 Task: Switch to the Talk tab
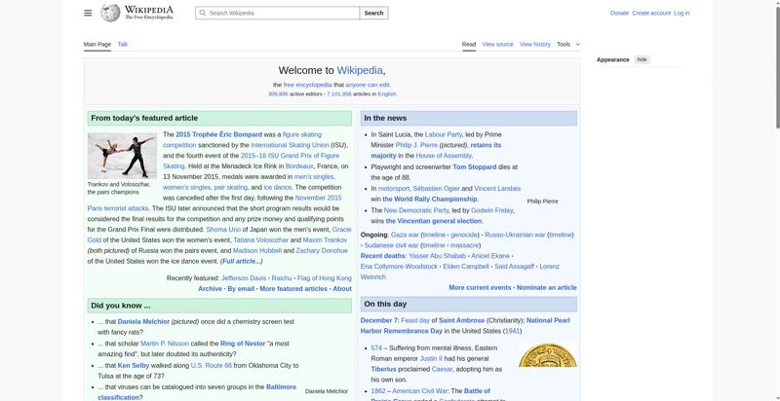(x=123, y=44)
